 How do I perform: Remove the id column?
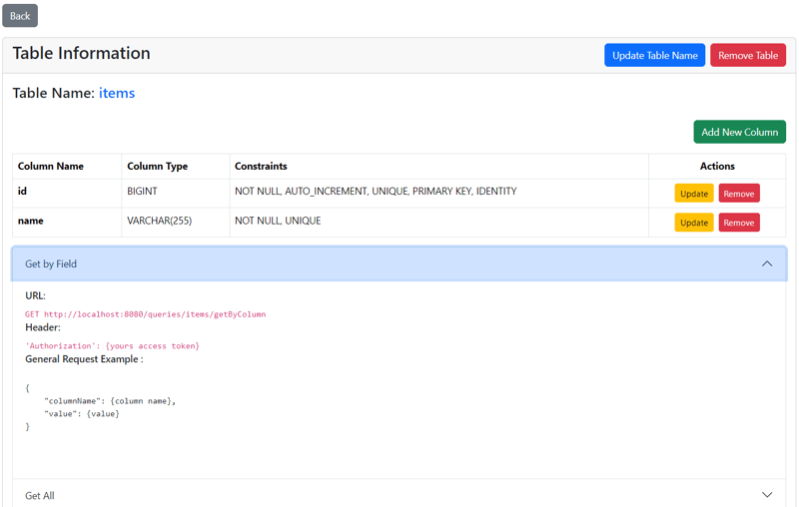click(738, 194)
